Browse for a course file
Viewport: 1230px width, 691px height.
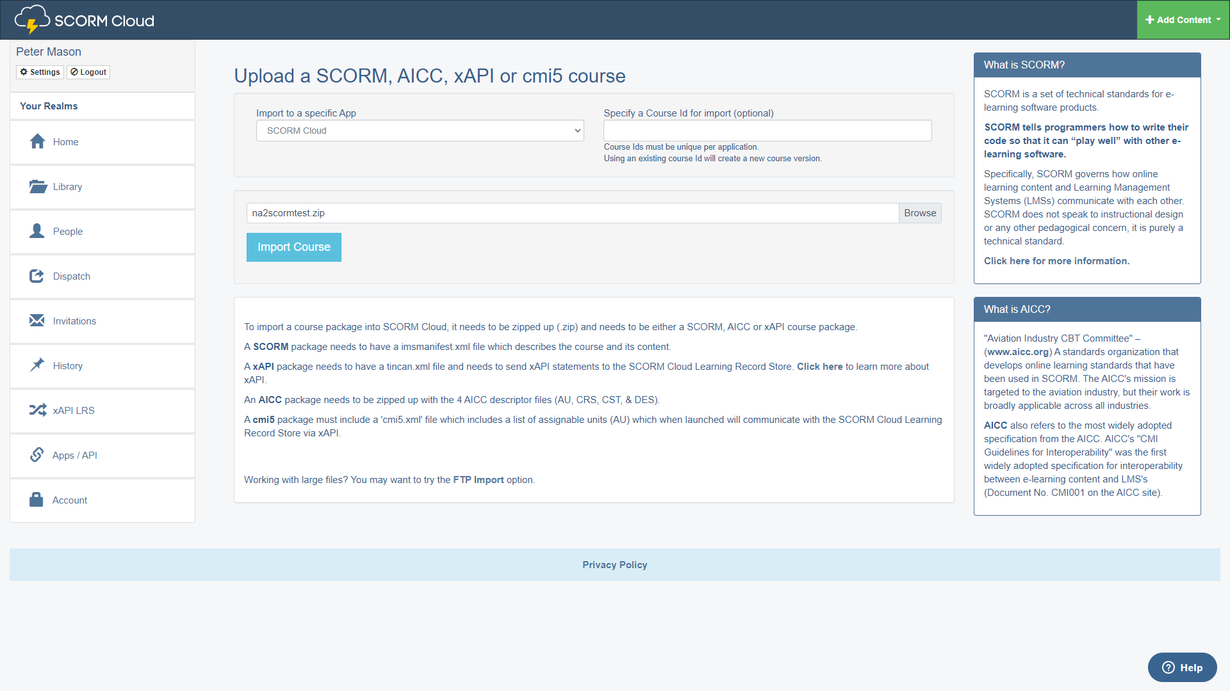point(920,213)
